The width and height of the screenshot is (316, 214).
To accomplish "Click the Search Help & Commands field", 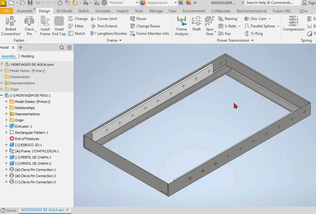I will point(269,3).
